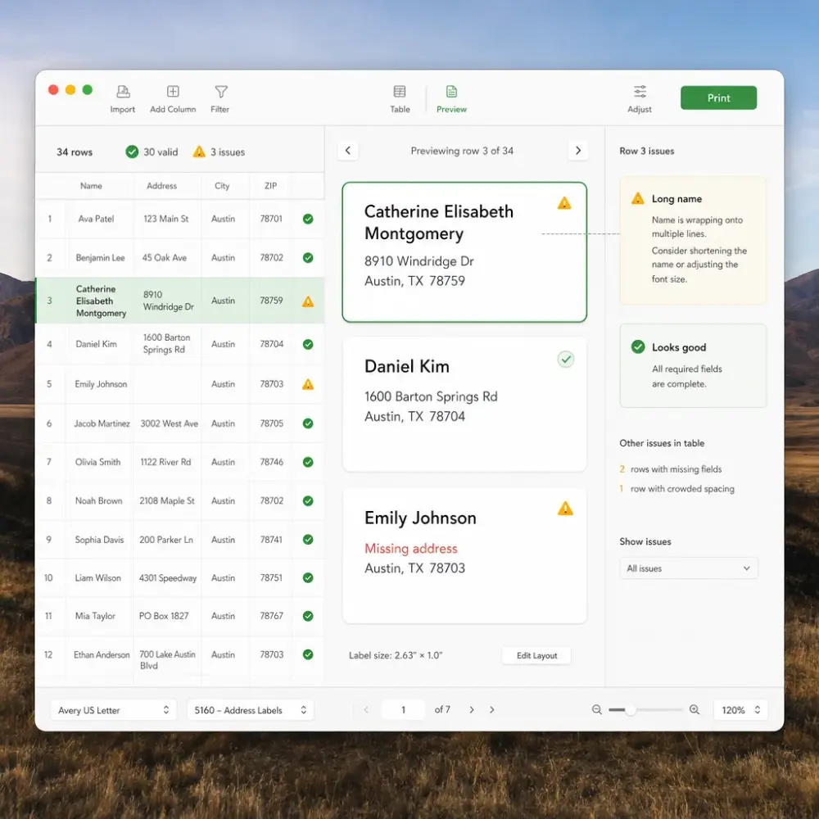Click the '1600 Barton Springs Rd' table cell

(166, 344)
